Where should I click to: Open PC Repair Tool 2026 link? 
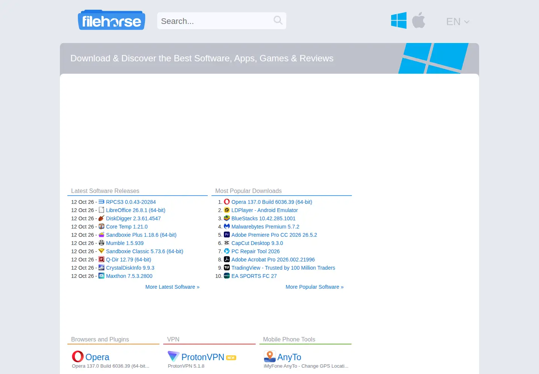256,251
